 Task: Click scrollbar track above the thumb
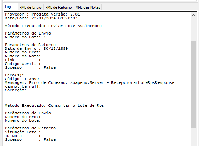pyautogui.click(x=193, y=30)
